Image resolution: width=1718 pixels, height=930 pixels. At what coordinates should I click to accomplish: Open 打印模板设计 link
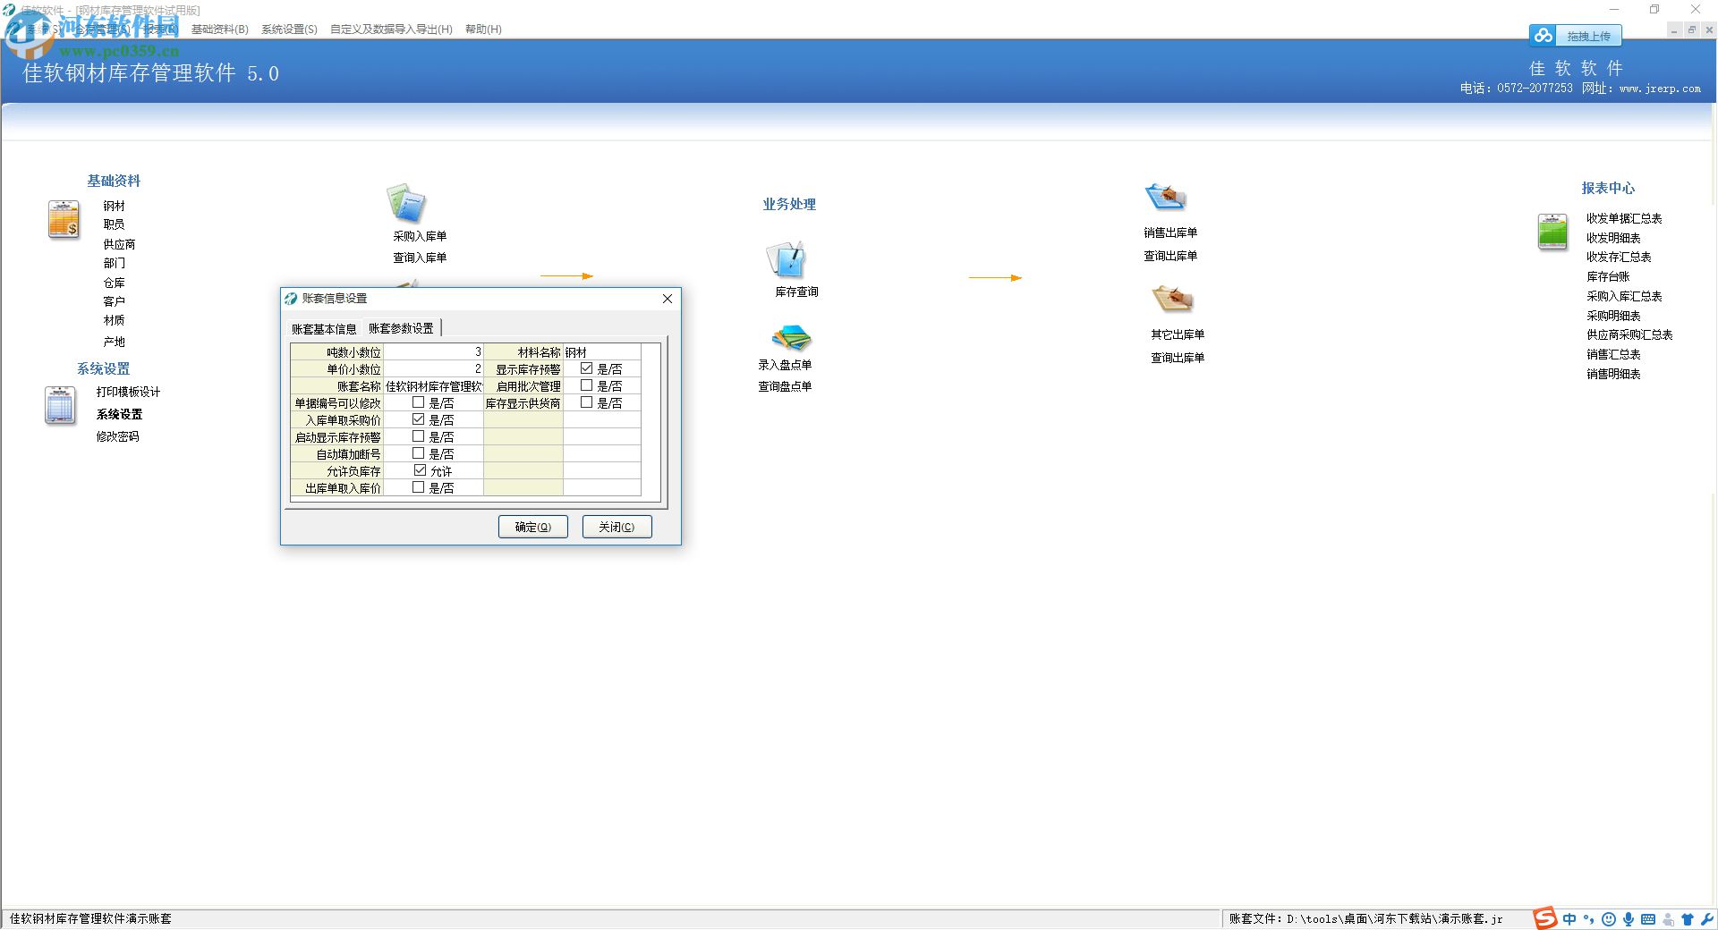click(x=128, y=392)
